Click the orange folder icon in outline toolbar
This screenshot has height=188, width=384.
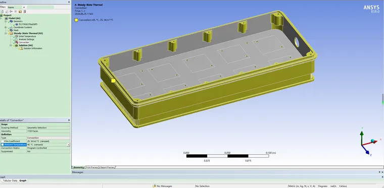pos(20,12)
